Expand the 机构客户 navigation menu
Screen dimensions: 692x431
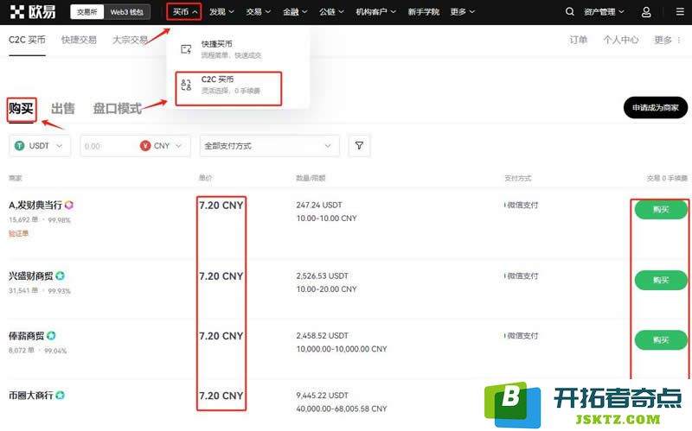point(376,12)
